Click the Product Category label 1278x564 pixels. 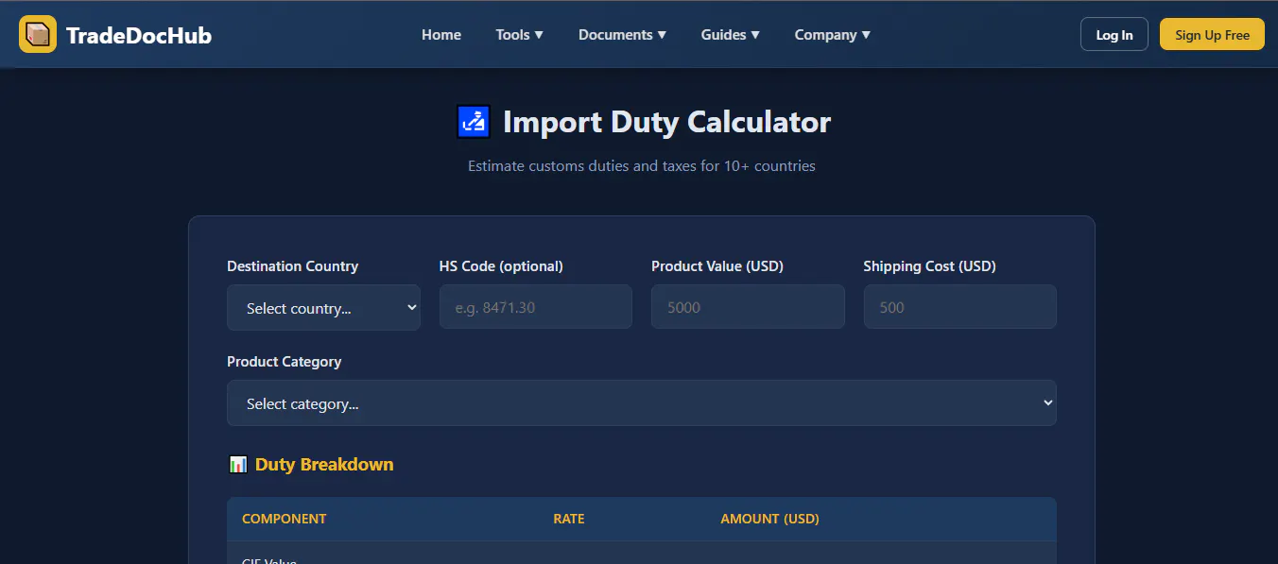(285, 362)
